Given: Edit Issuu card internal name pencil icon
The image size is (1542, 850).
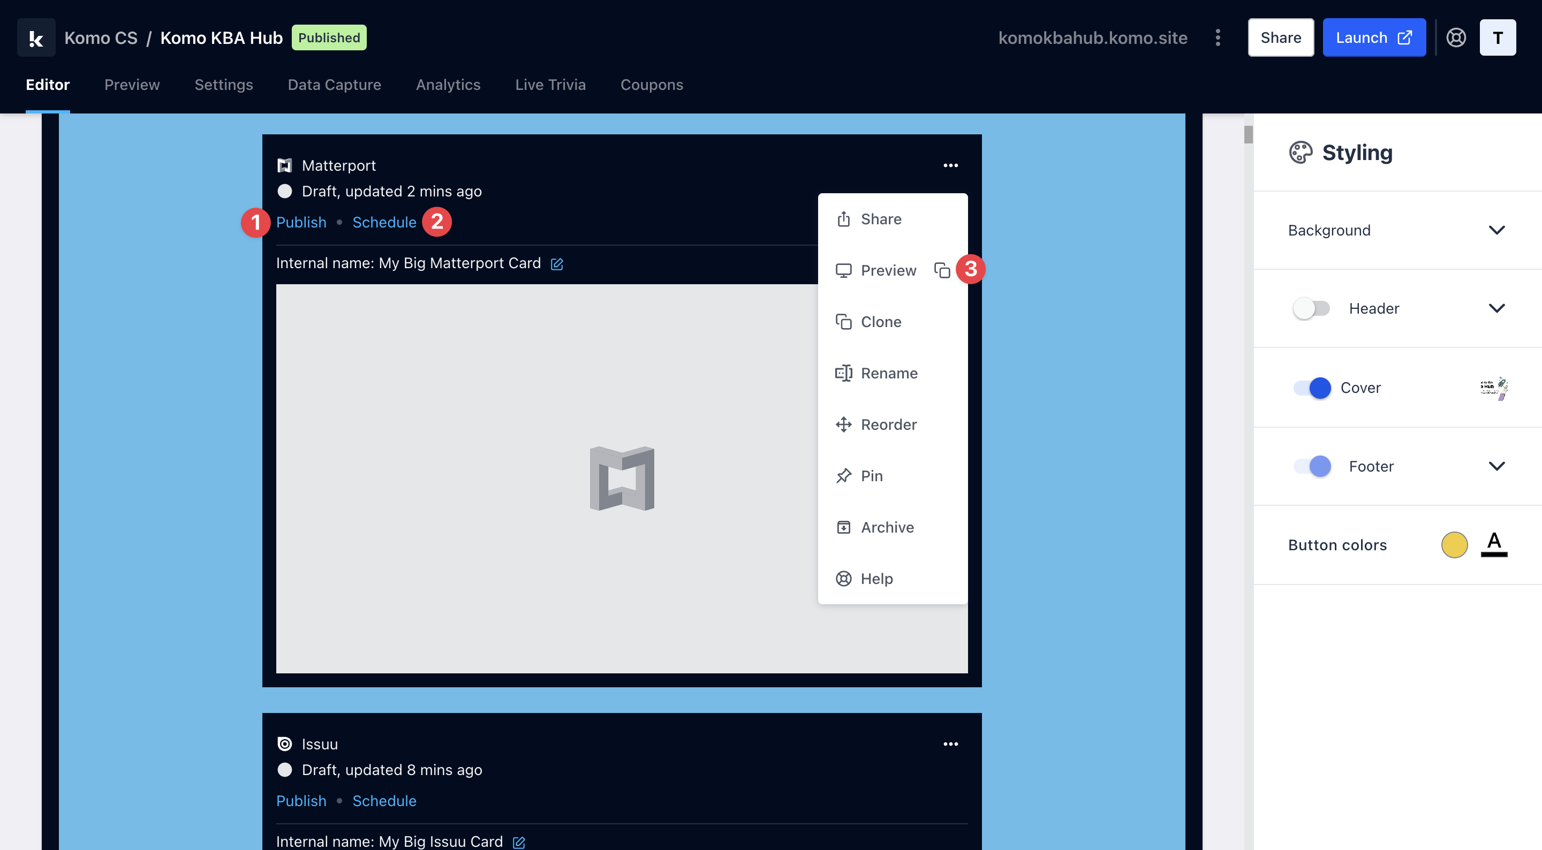Looking at the screenshot, I should 519,842.
